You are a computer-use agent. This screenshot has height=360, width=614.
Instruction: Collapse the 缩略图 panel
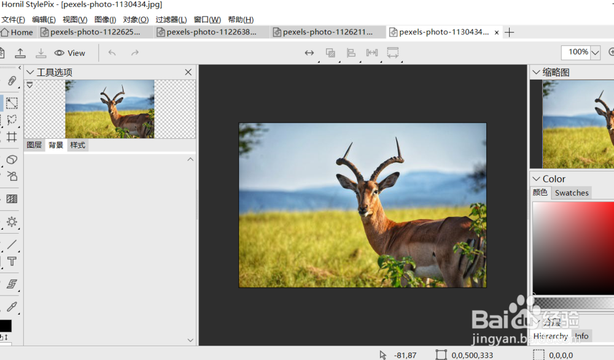(537, 72)
